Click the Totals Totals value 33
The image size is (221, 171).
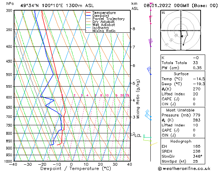tap(195, 63)
